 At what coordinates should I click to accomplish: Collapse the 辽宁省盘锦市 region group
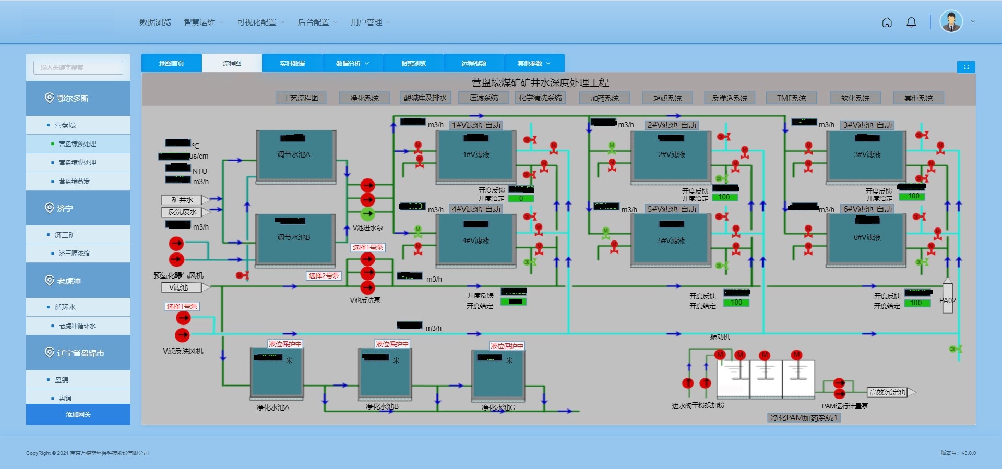[78, 353]
